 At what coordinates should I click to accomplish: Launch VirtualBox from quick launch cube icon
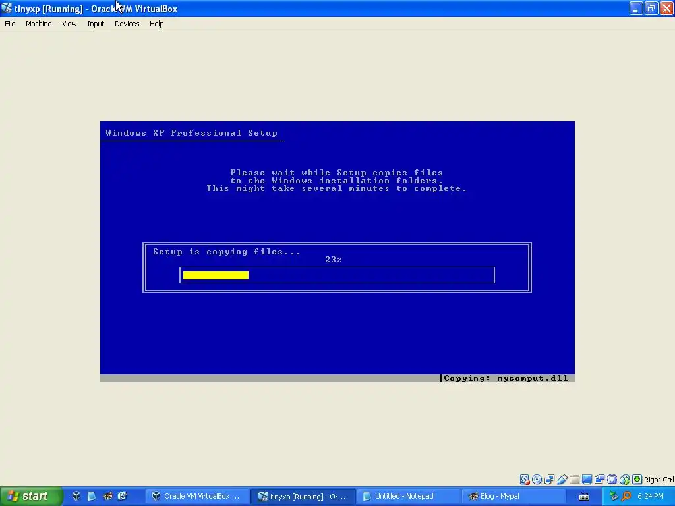pyautogui.click(x=76, y=496)
